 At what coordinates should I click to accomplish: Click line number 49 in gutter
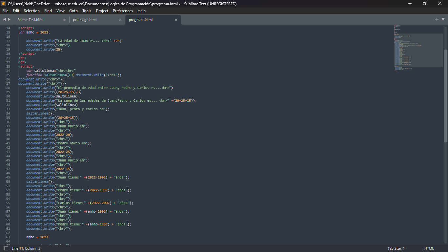click(8, 178)
